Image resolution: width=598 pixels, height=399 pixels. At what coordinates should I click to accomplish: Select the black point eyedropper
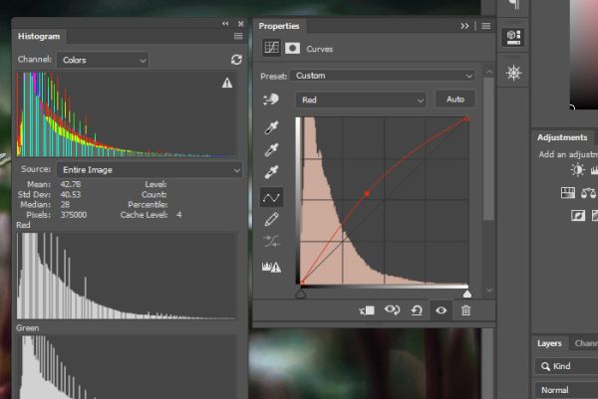coord(271,127)
